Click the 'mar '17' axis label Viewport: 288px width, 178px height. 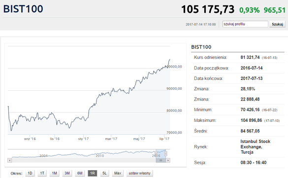click(111, 139)
